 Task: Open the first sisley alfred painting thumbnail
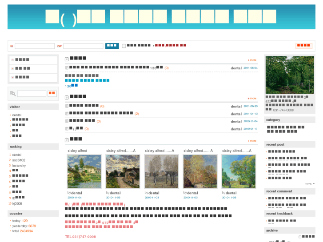point(84,171)
